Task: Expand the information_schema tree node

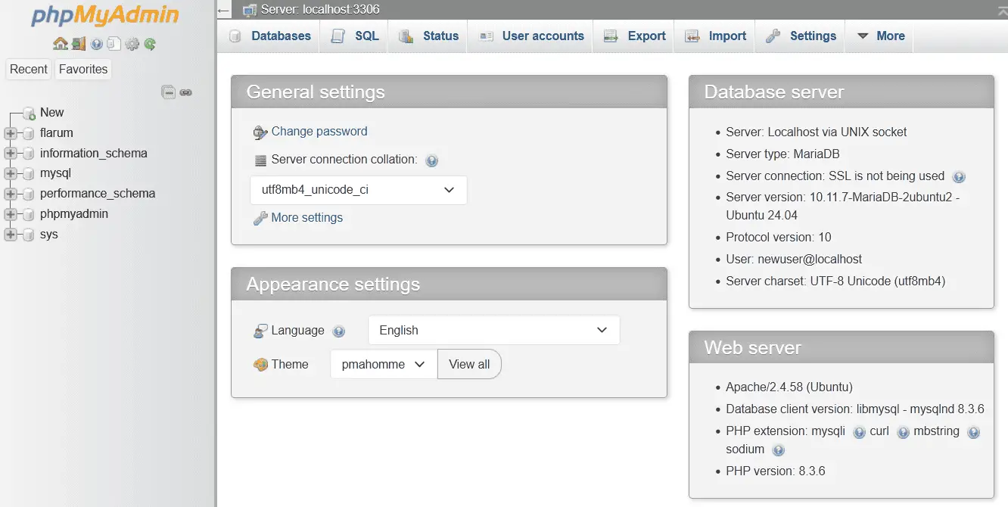Action: [x=11, y=154]
